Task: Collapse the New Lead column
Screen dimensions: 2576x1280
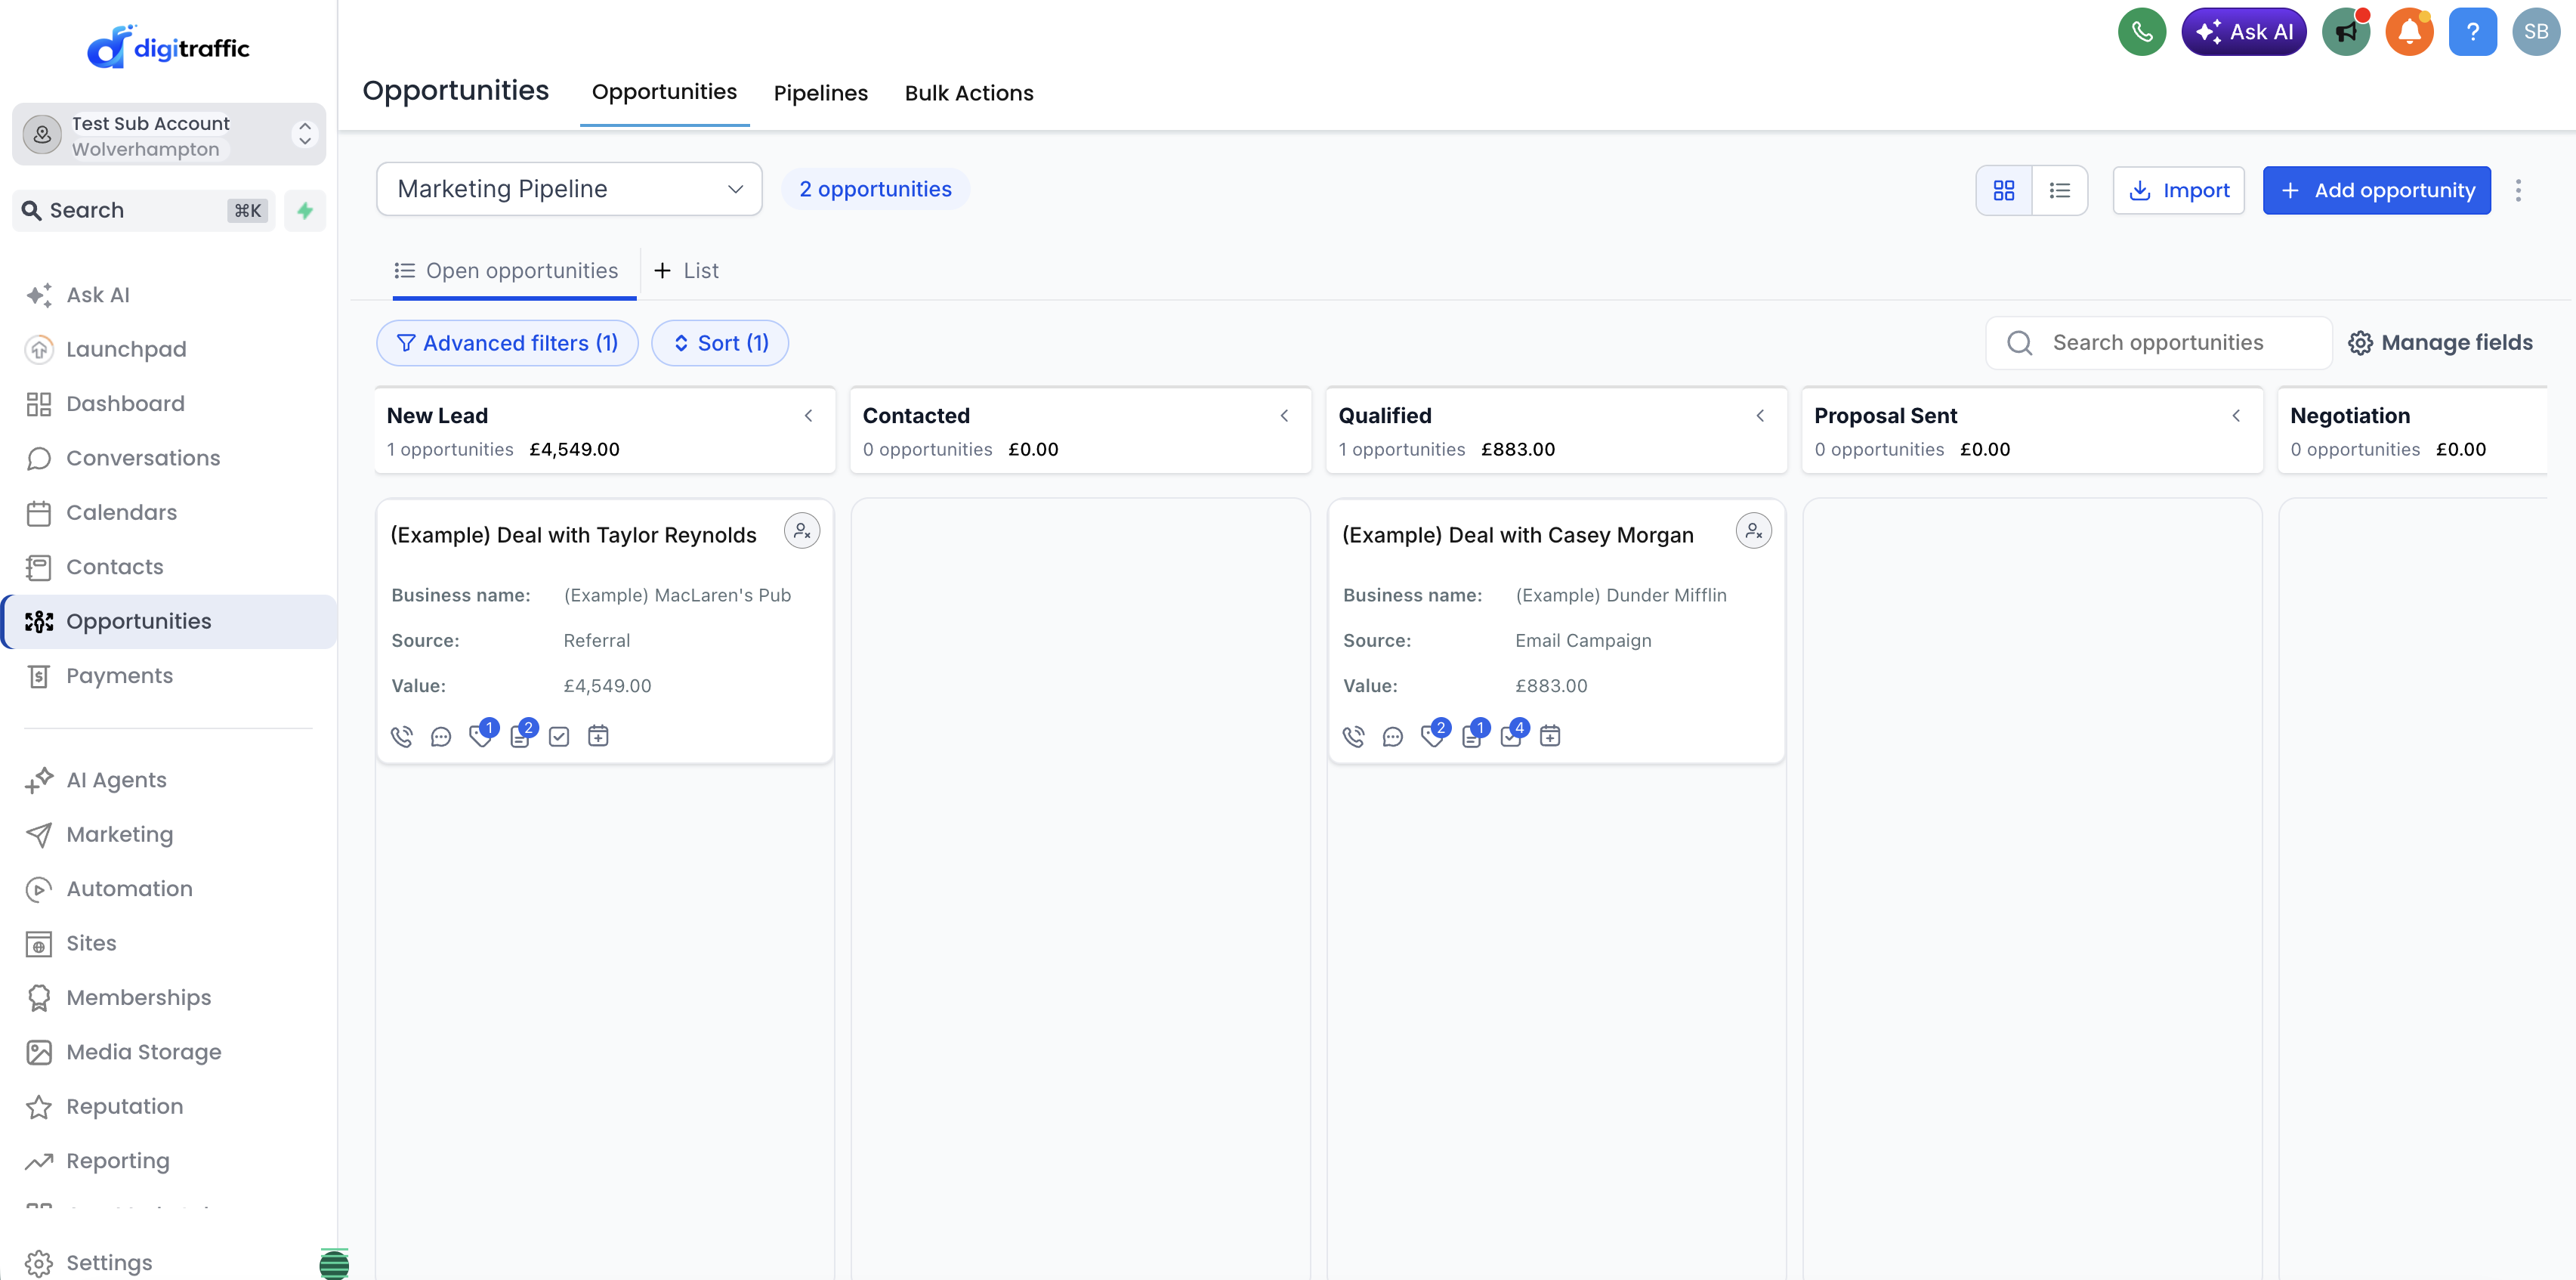Action: point(808,416)
